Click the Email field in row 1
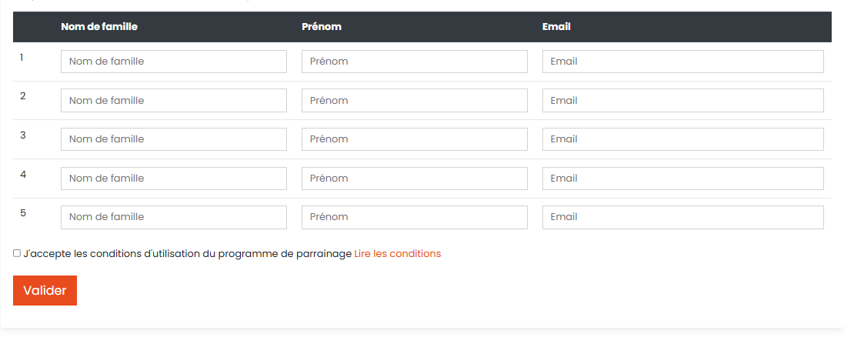 [682, 62]
